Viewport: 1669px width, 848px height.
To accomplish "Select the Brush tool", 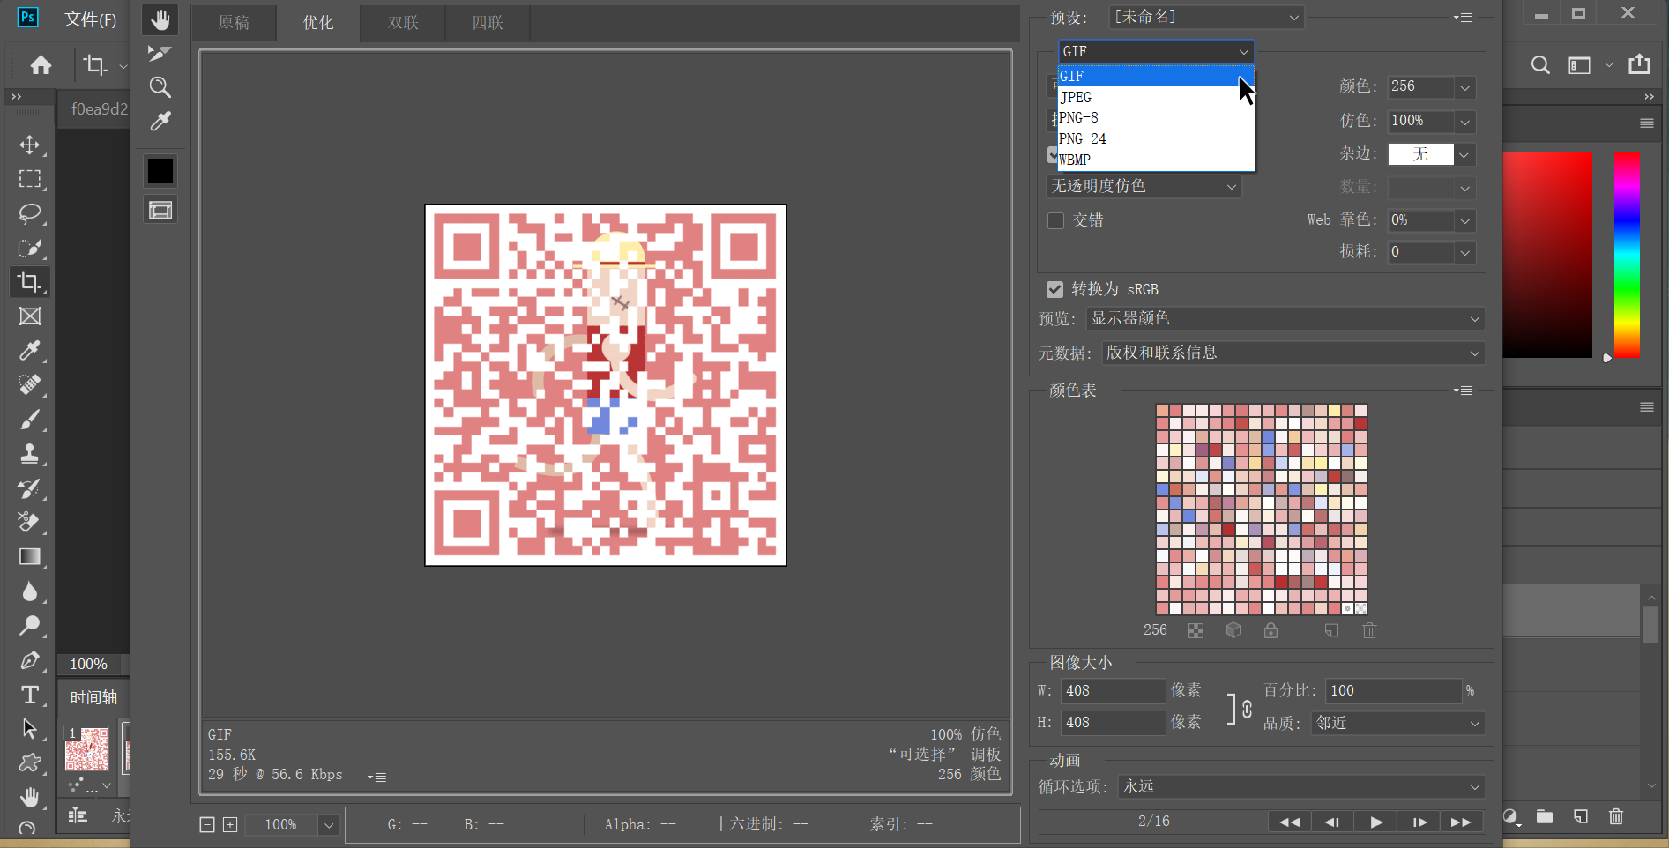I will (x=30, y=420).
